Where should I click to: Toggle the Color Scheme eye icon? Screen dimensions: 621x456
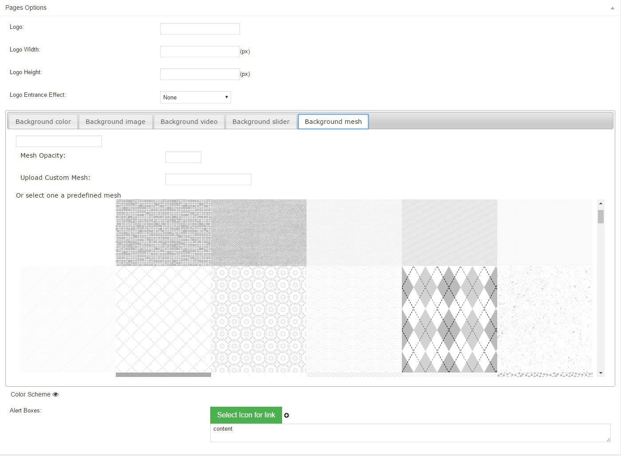click(x=55, y=394)
